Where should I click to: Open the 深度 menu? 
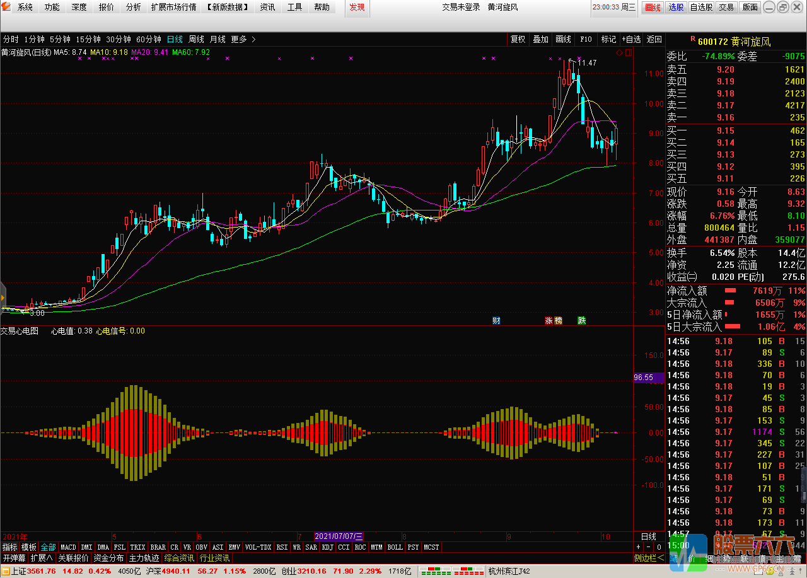[x=79, y=8]
